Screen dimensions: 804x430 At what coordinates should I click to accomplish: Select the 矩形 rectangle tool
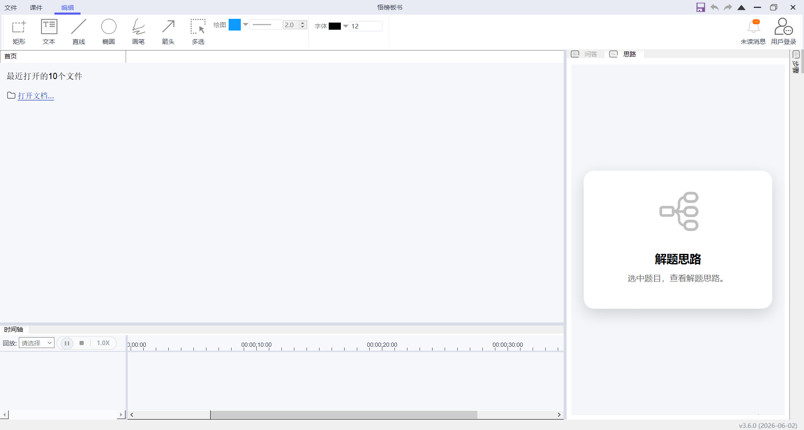point(19,32)
